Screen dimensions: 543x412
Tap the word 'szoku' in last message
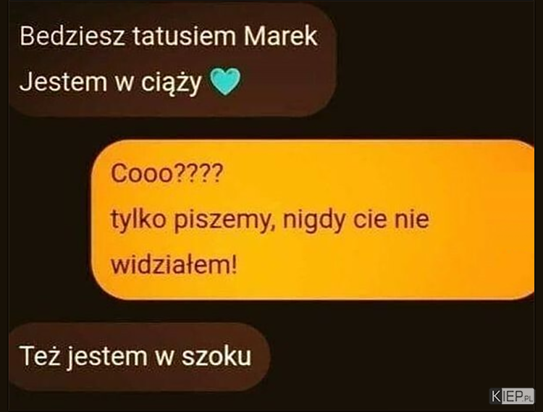pos(216,356)
